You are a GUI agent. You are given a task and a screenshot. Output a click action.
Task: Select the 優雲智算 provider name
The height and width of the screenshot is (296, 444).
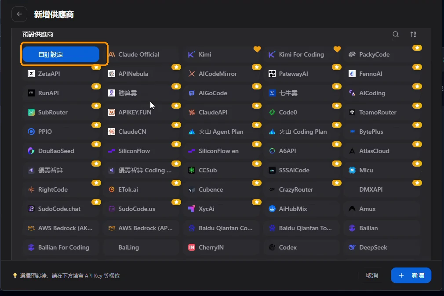pyautogui.click(x=51, y=170)
